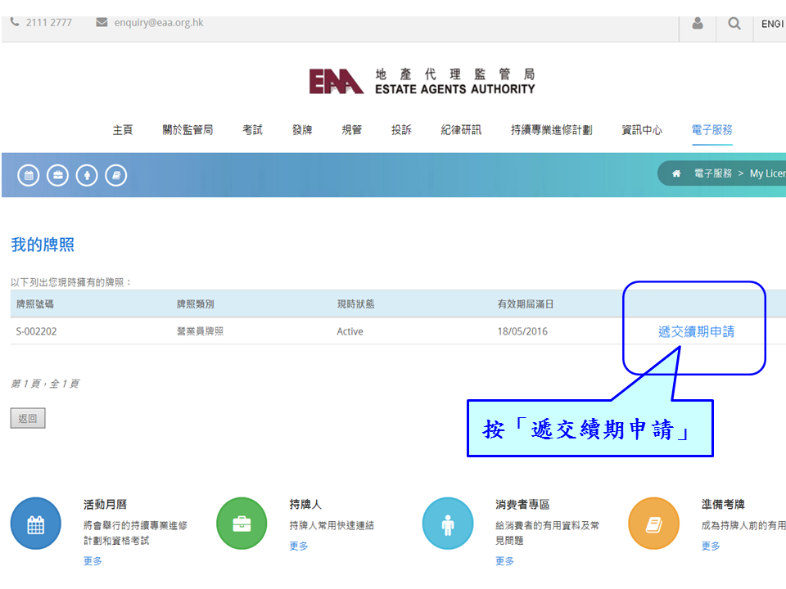786x589 pixels.
Task: Click the EAA Estate Agents Authority logo
Action: click(422, 81)
